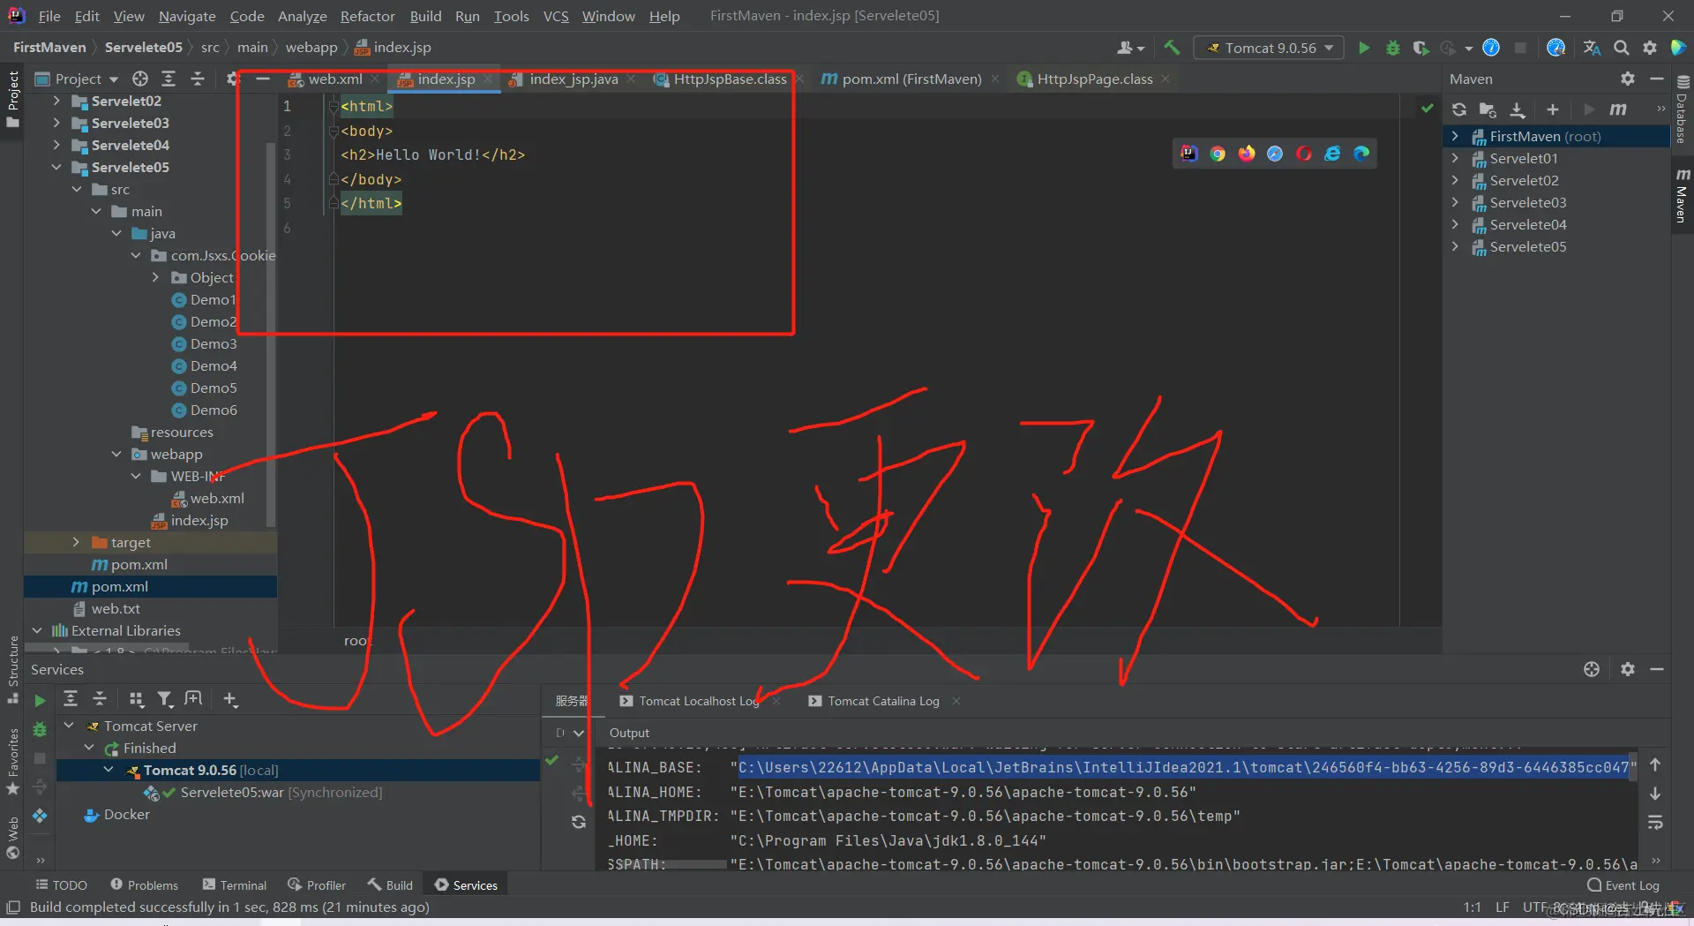The image size is (1694, 926).
Task: Collapse the Tomcat Server node
Action: [69, 726]
